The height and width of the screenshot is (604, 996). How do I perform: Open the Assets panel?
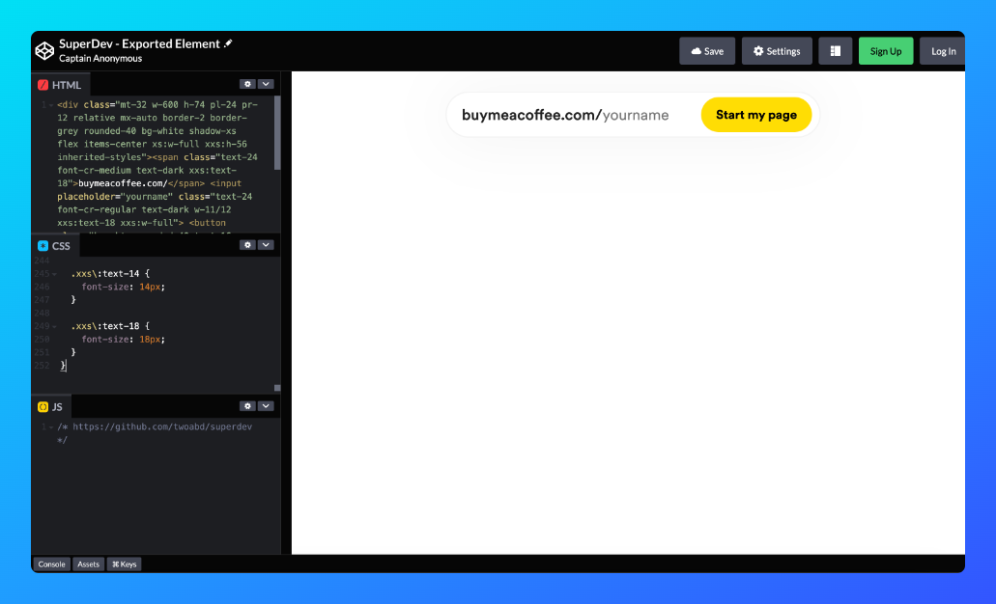point(88,564)
